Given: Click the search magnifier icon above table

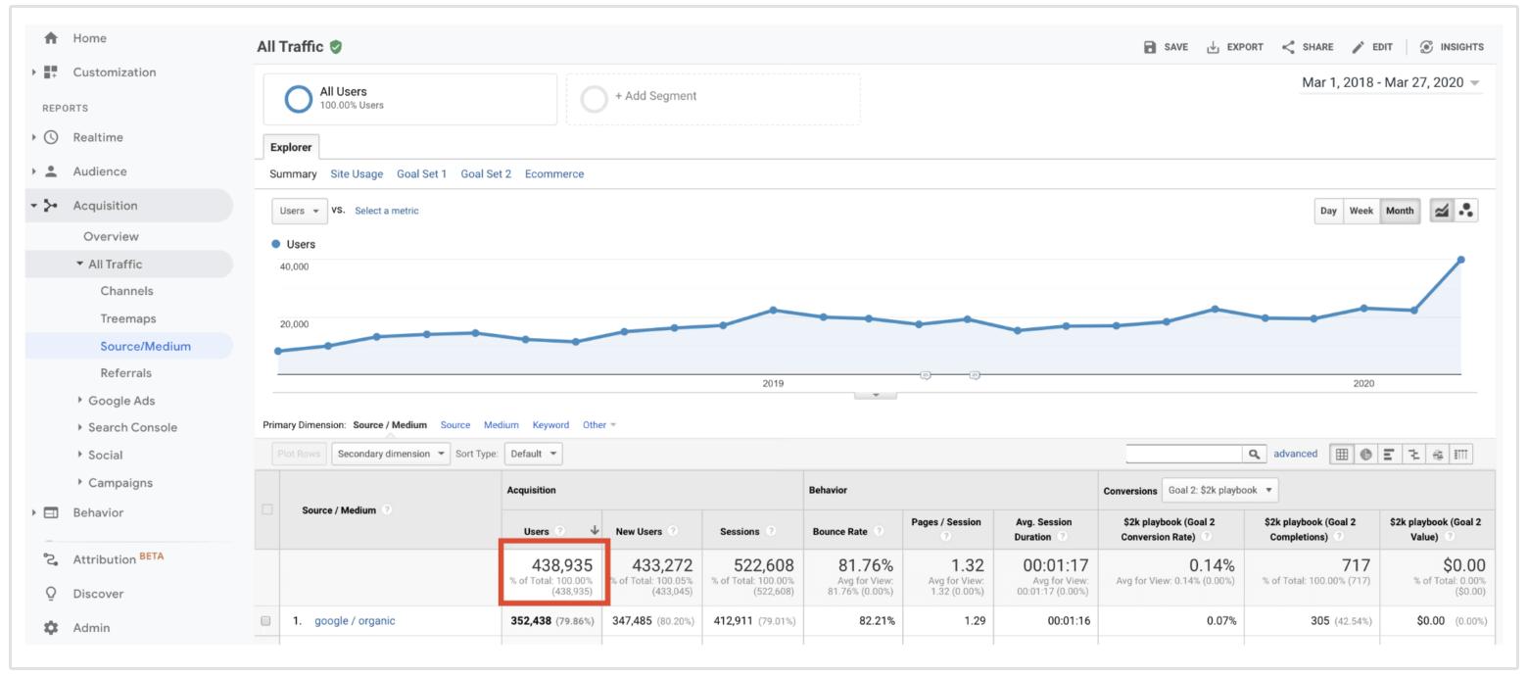Looking at the screenshot, I should (1254, 455).
